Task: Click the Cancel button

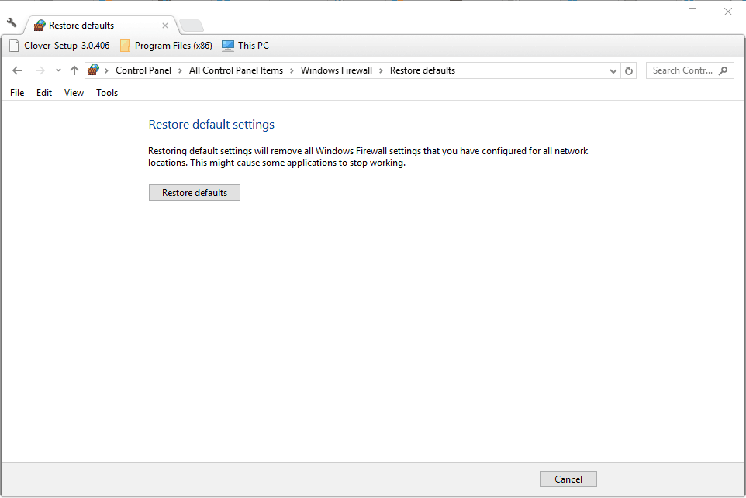Action: pyautogui.click(x=568, y=479)
